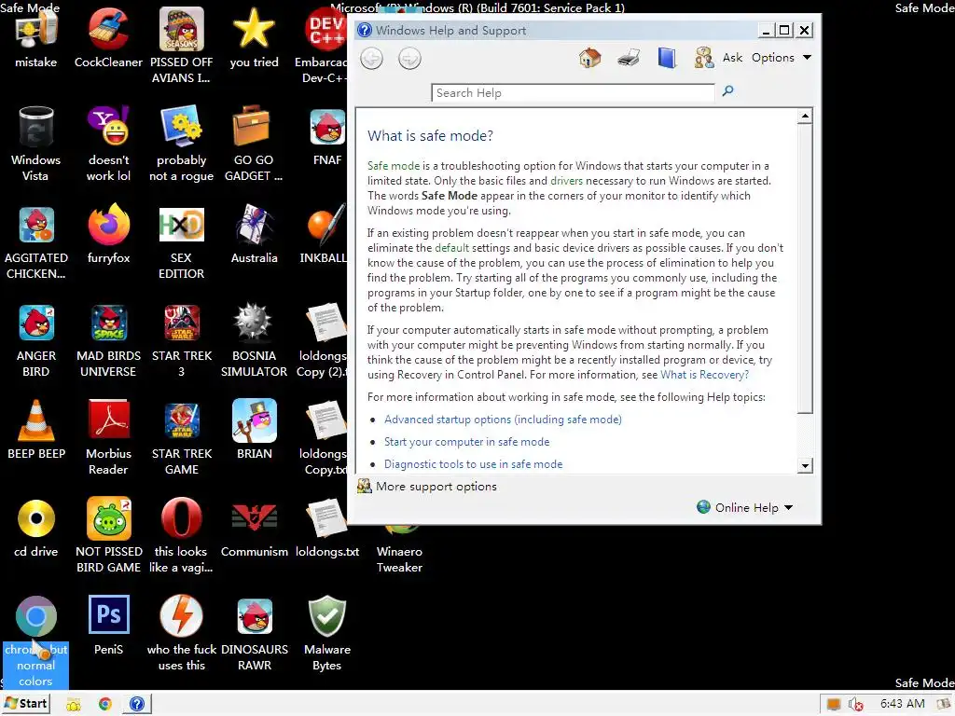Select the Australia spider solitaire icon

254,234
